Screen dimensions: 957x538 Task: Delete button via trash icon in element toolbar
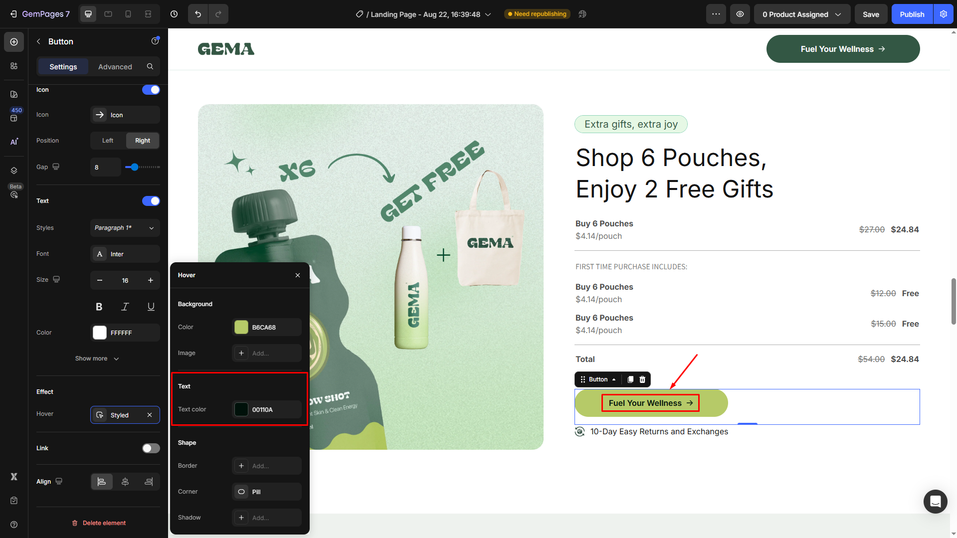[x=642, y=379]
